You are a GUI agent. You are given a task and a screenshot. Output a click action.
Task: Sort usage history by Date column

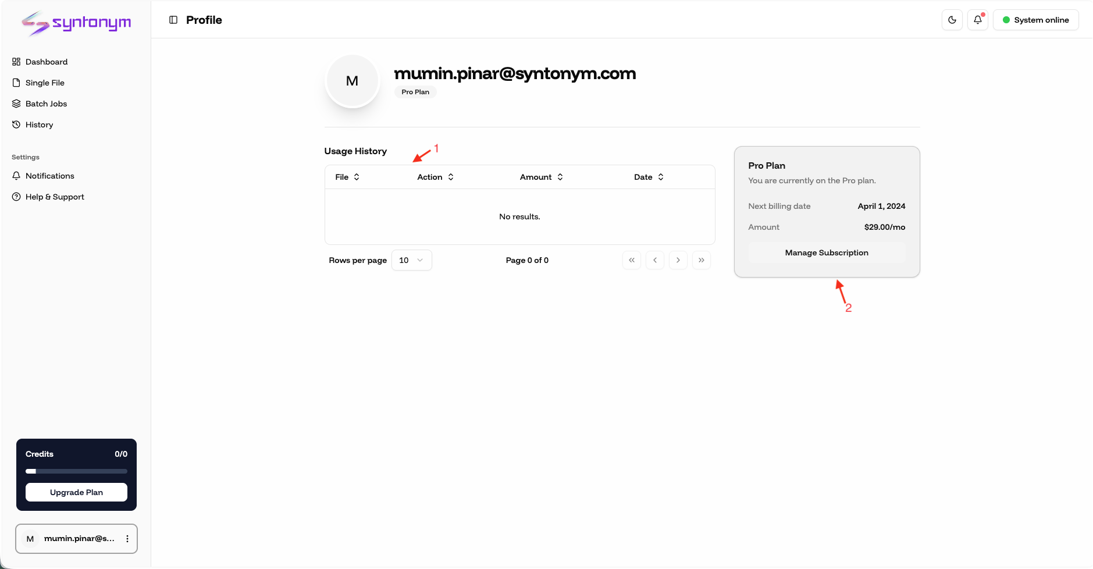tap(649, 177)
